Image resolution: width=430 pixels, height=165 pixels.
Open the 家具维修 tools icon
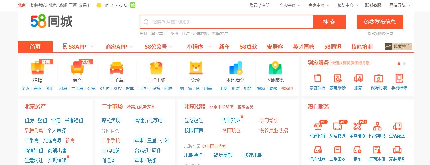[357, 126]
